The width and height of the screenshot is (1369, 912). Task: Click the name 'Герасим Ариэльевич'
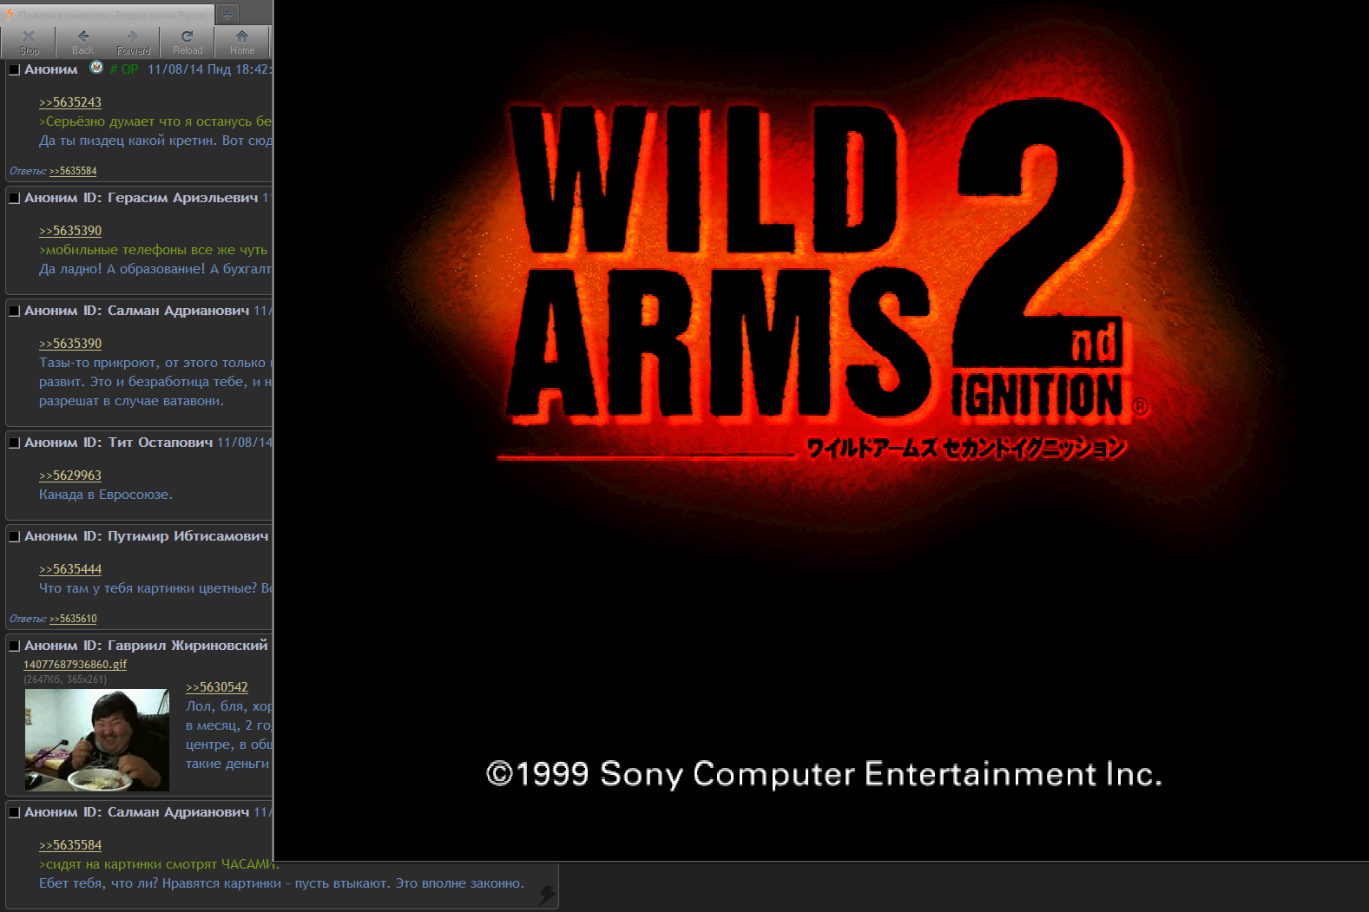tap(182, 198)
